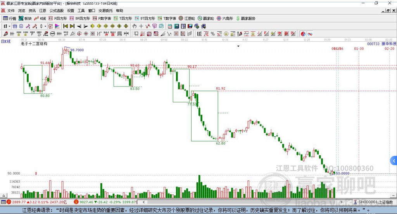Launch the 江恩轮 Gann wheel
397x214 pixels.
coord(187,19)
